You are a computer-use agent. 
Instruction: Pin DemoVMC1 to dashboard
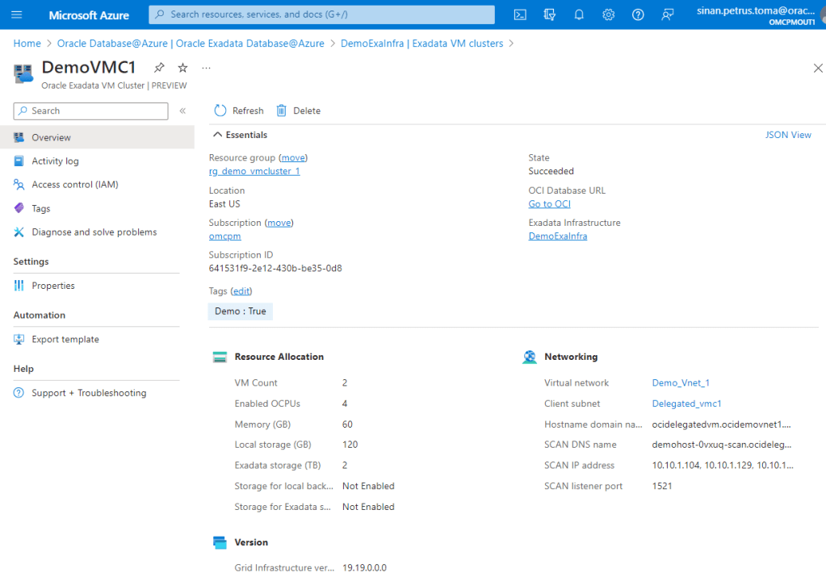[x=159, y=68]
